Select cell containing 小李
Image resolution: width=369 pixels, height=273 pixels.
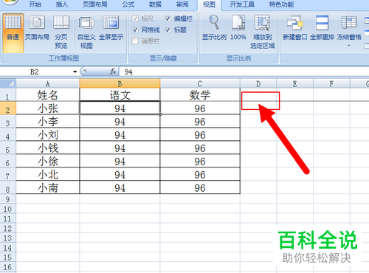pyautogui.click(x=48, y=122)
